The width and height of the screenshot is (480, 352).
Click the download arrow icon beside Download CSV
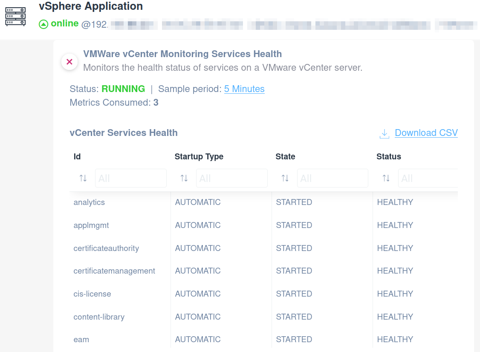tap(385, 133)
